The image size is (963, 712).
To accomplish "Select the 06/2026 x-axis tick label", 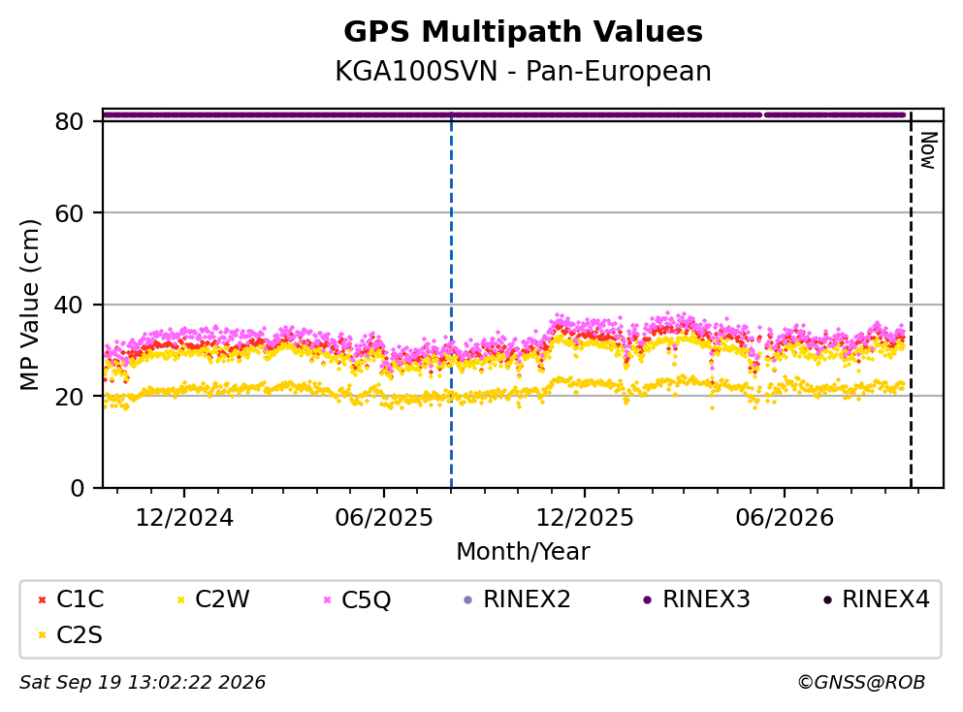I will 785,518.
